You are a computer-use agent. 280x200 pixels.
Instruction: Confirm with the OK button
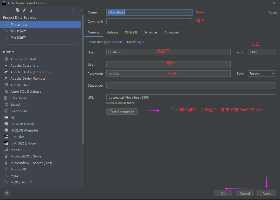[223, 194]
